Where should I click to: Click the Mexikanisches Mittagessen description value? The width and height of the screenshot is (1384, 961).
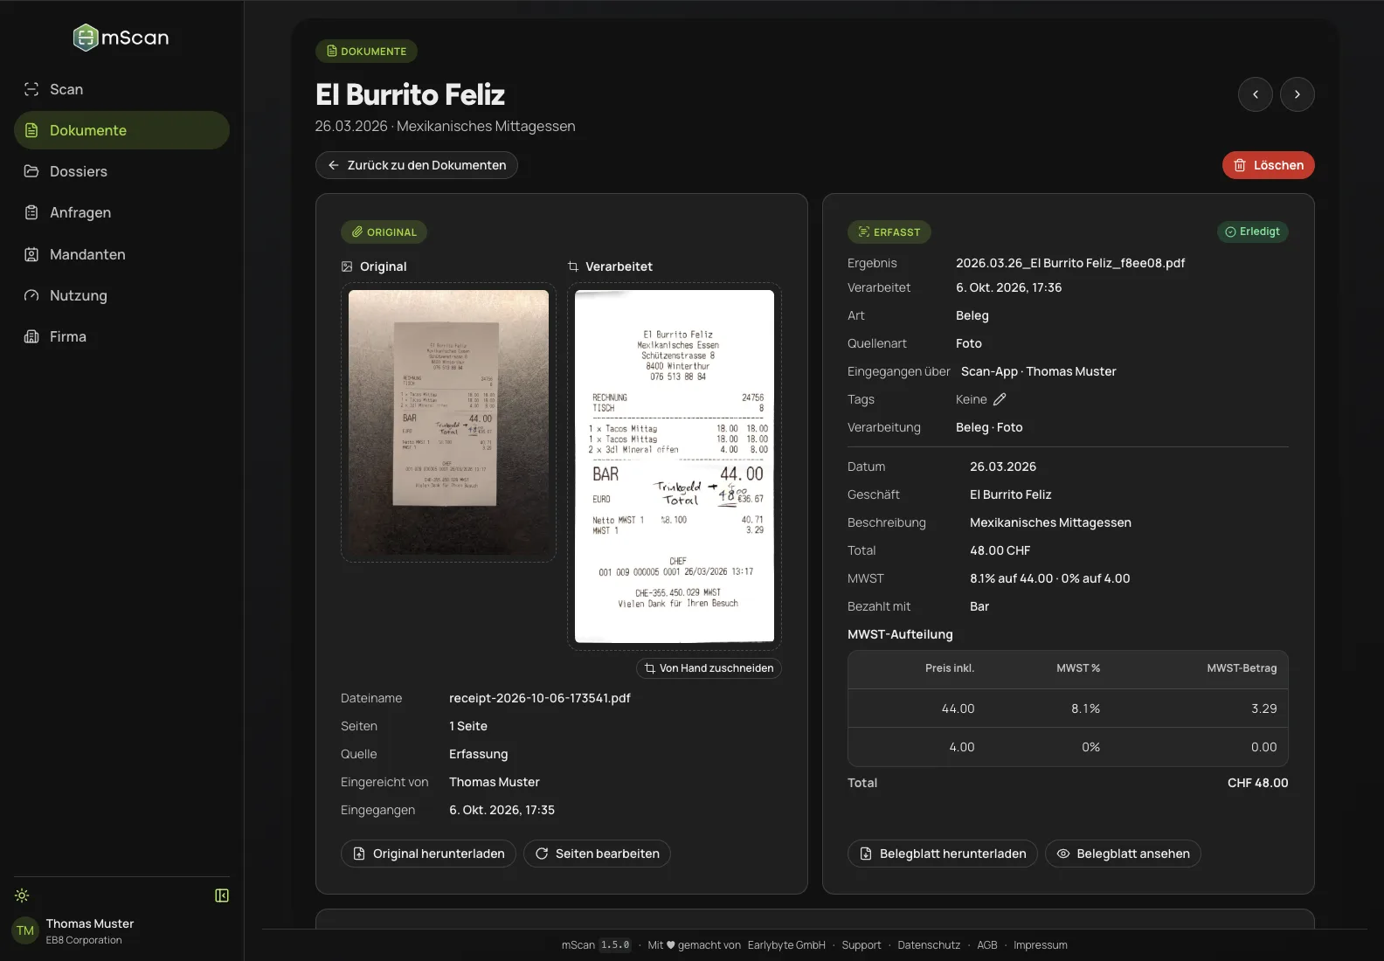pyautogui.click(x=1050, y=522)
